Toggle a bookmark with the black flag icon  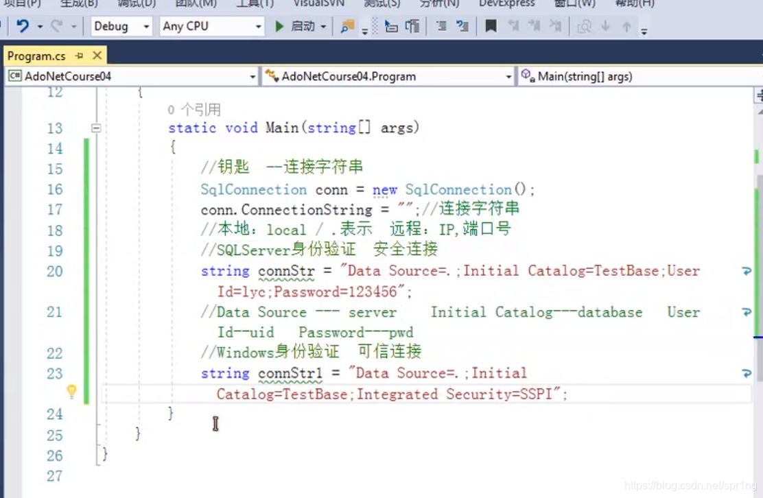pos(491,26)
